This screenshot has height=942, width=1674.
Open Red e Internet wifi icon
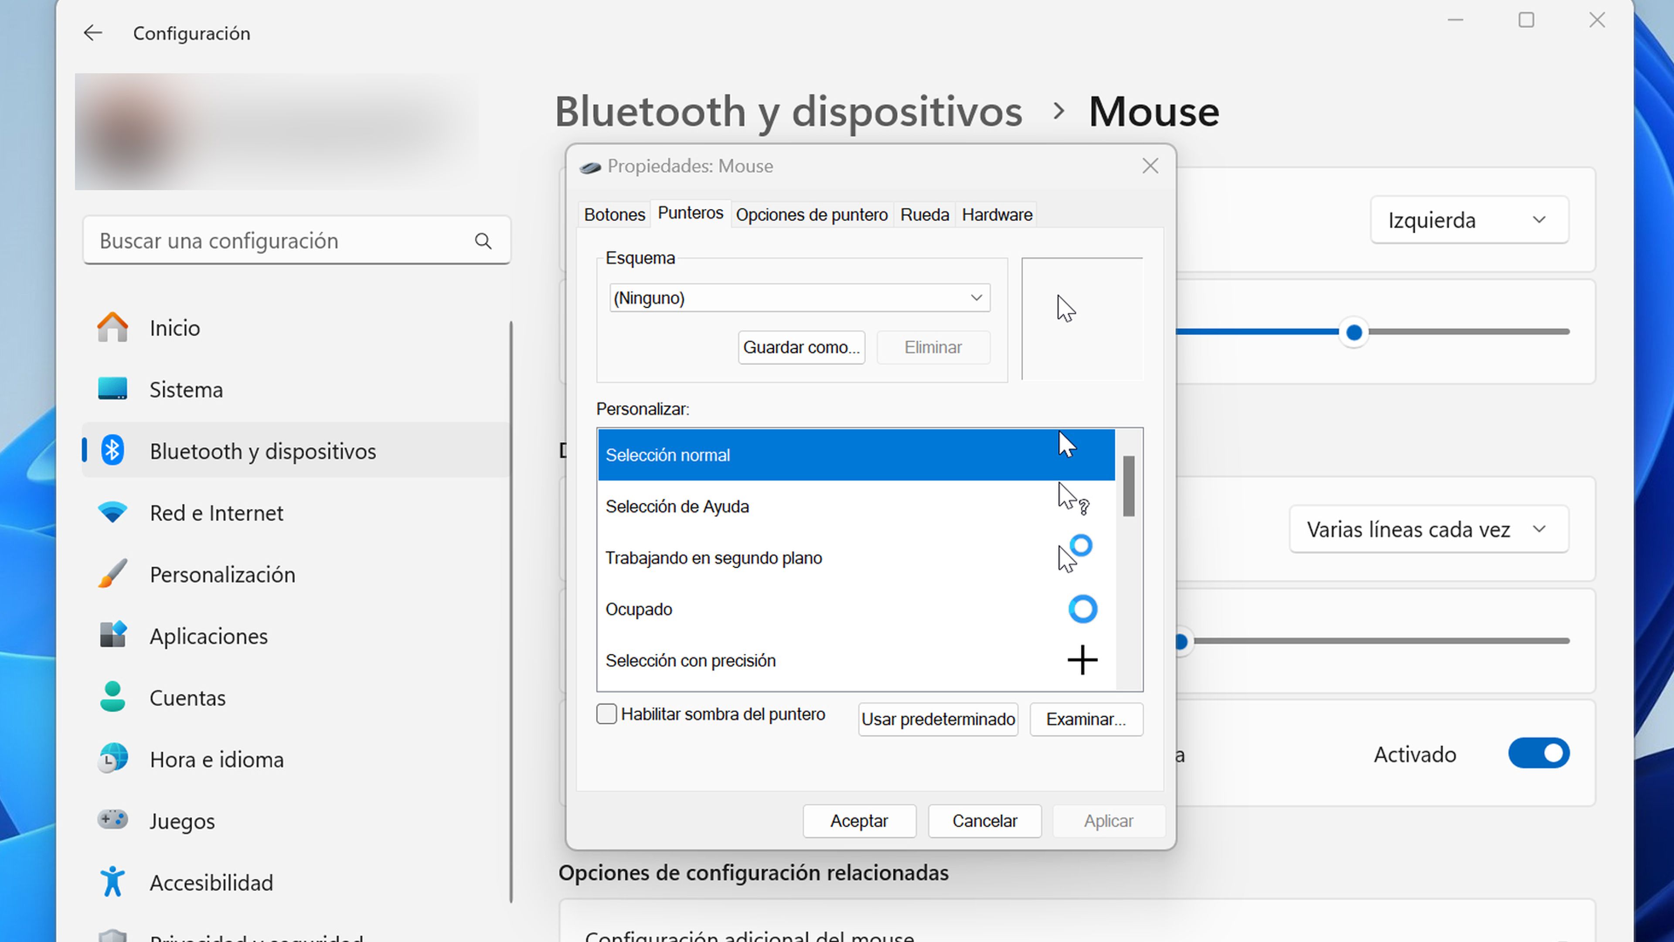coord(112,512)
